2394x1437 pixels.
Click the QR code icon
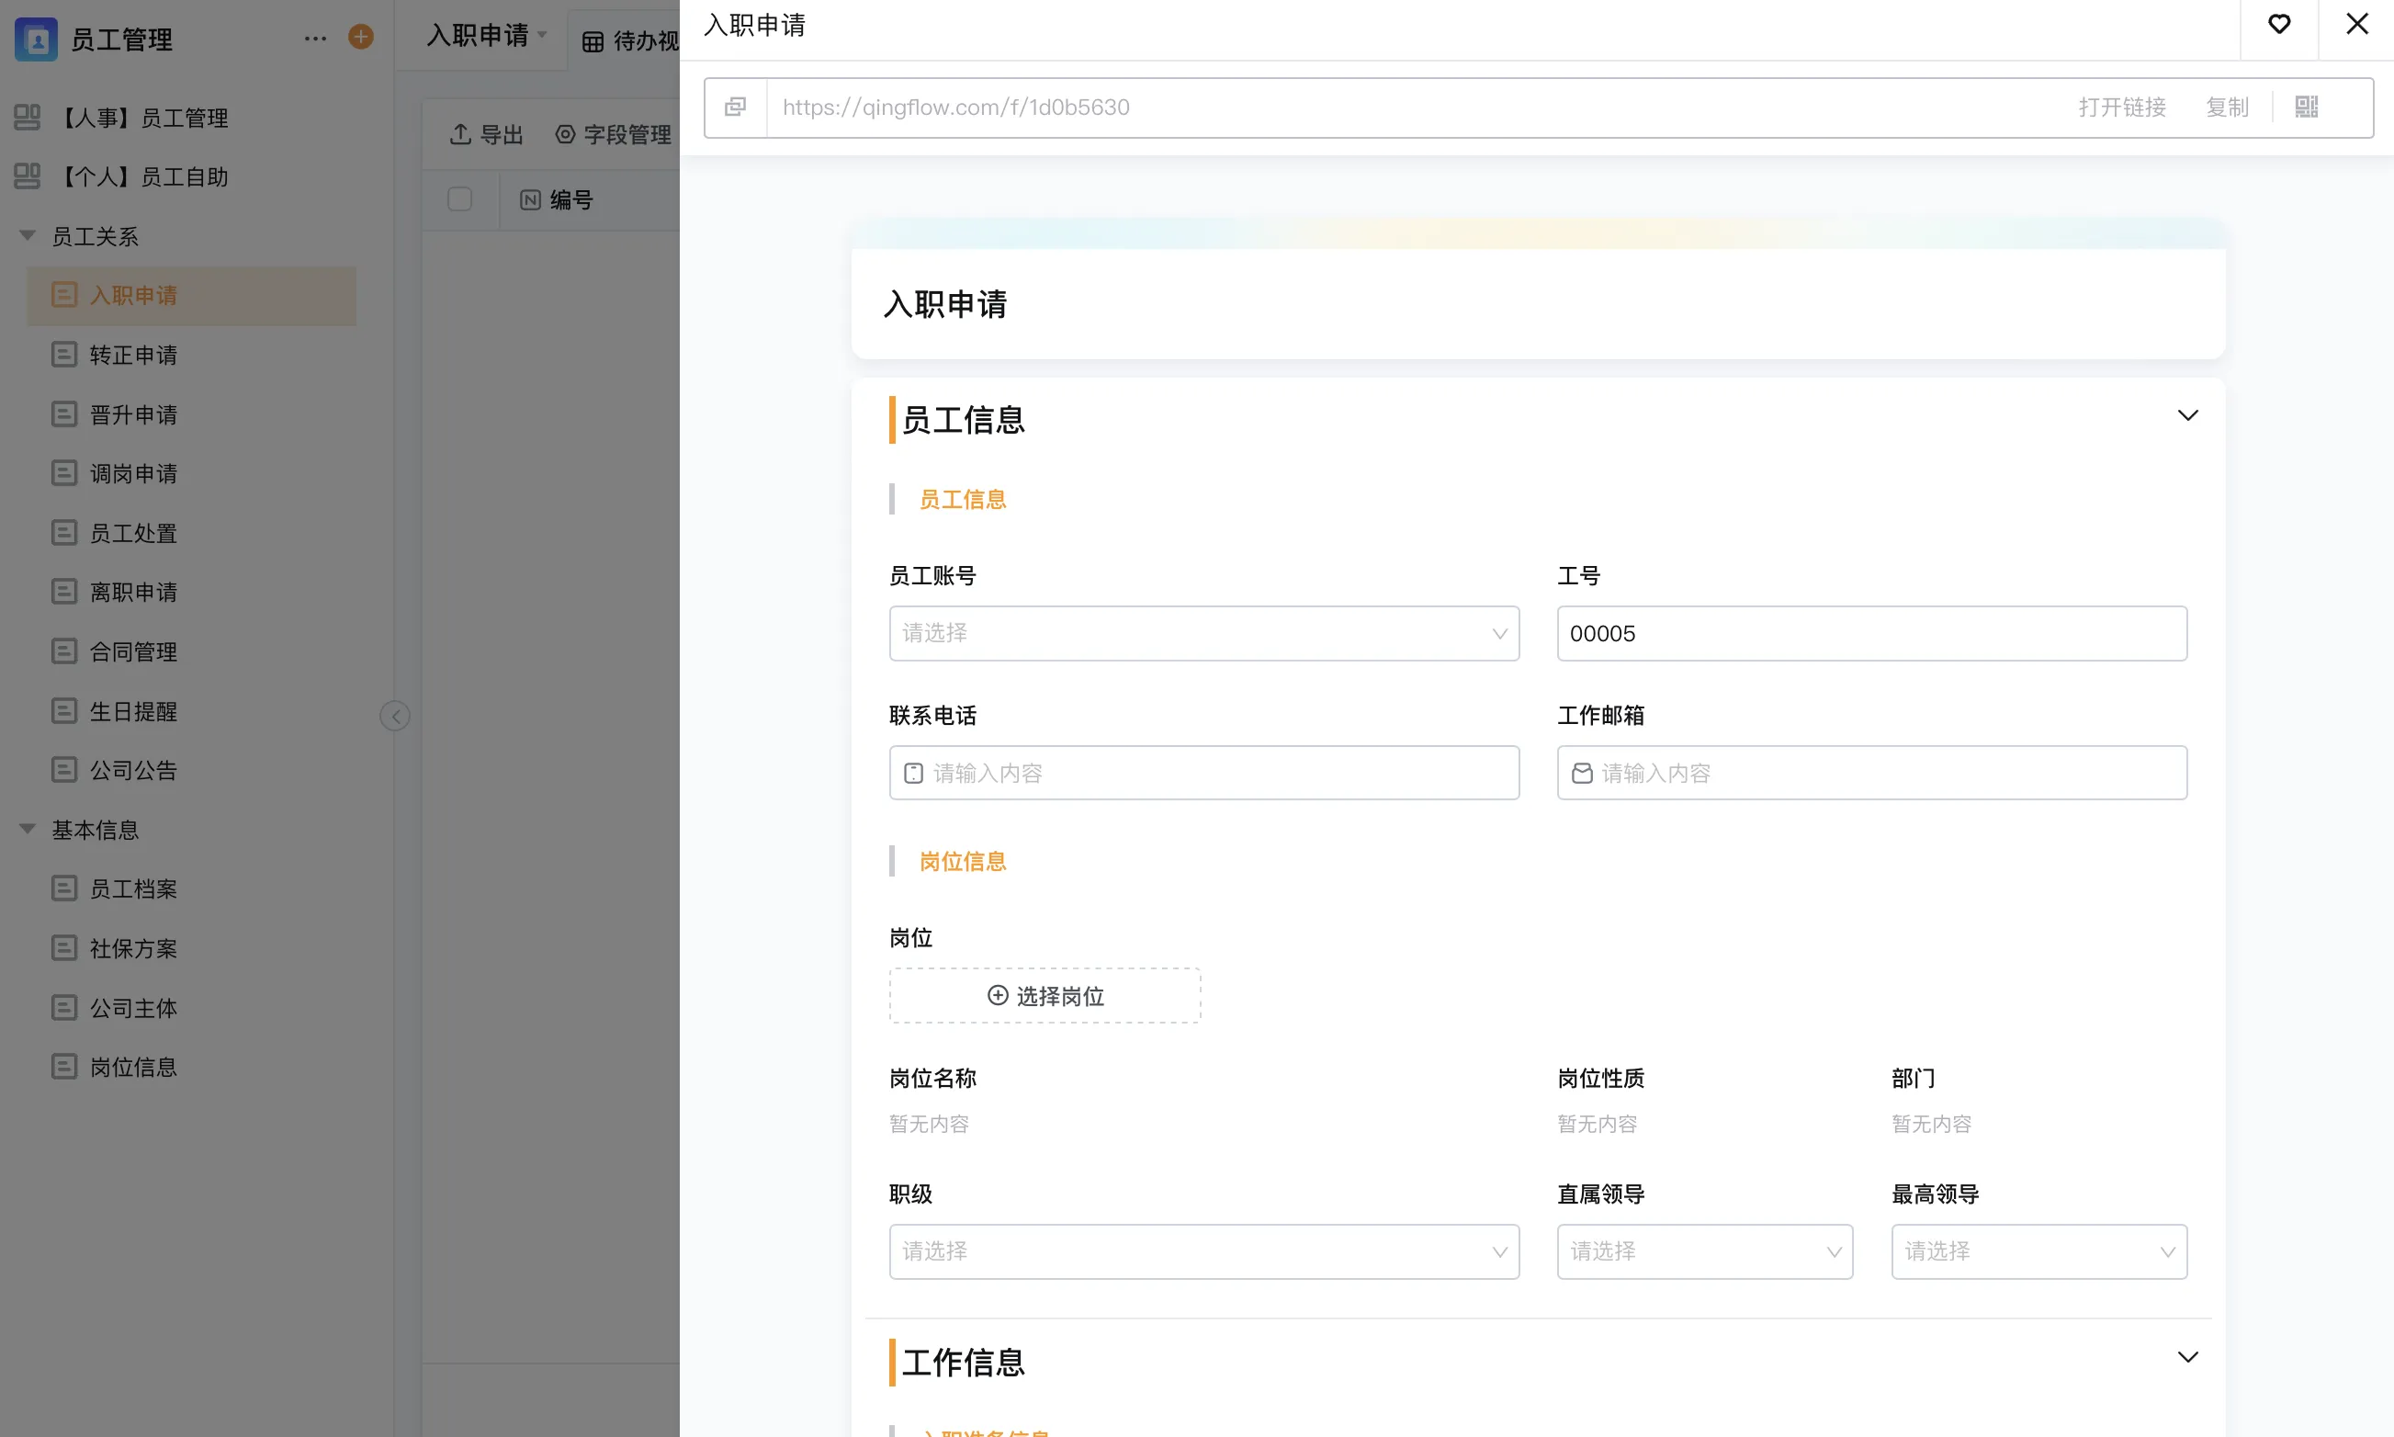2306,107
